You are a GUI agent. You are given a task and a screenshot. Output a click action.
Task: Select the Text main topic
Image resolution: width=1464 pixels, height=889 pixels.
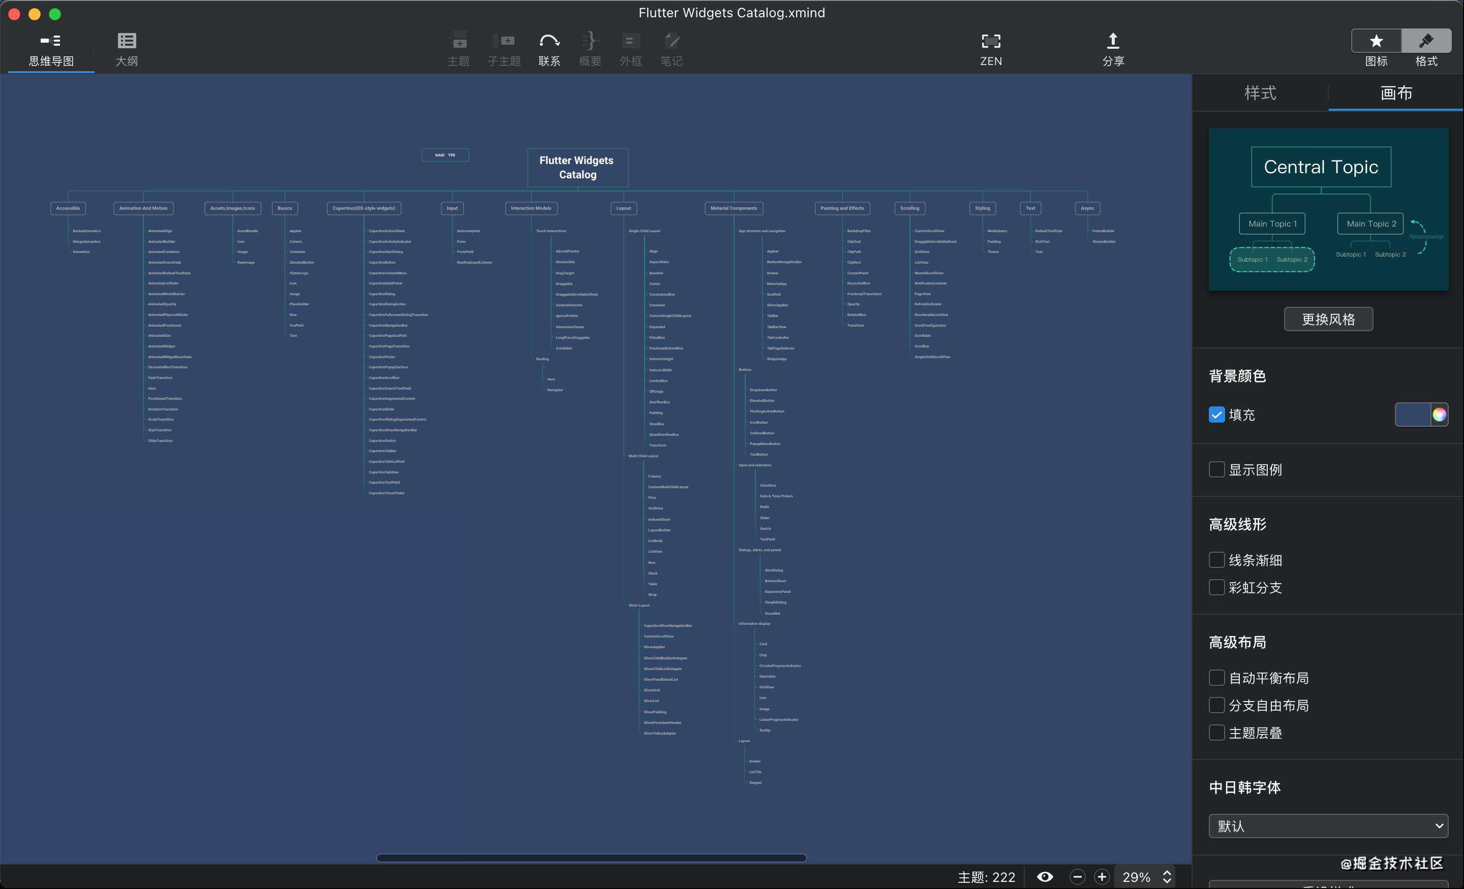point(1030,208)
